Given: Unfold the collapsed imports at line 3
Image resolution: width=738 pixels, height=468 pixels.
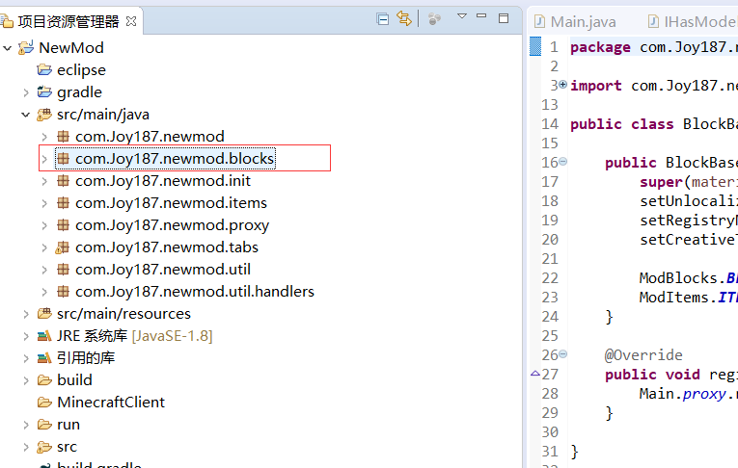Looking at the screenshot, I should point(563,85).
